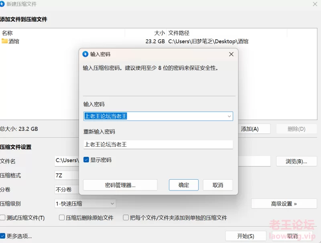This screenshot has width=321, height=243.
Task: Click the highlighted 输入密码 password field
Action: pyautogui.click(x=158, y=116)
